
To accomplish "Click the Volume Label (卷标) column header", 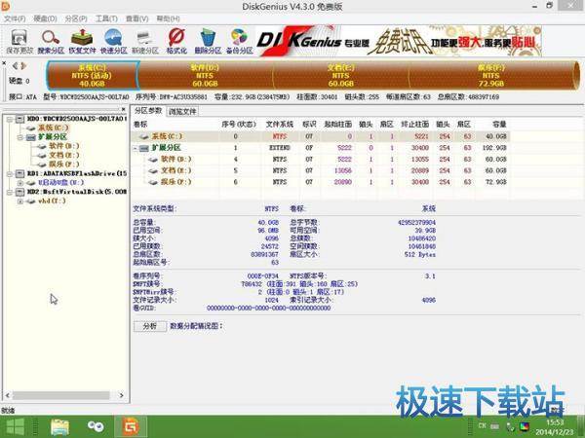I will [x=140, y=125].
